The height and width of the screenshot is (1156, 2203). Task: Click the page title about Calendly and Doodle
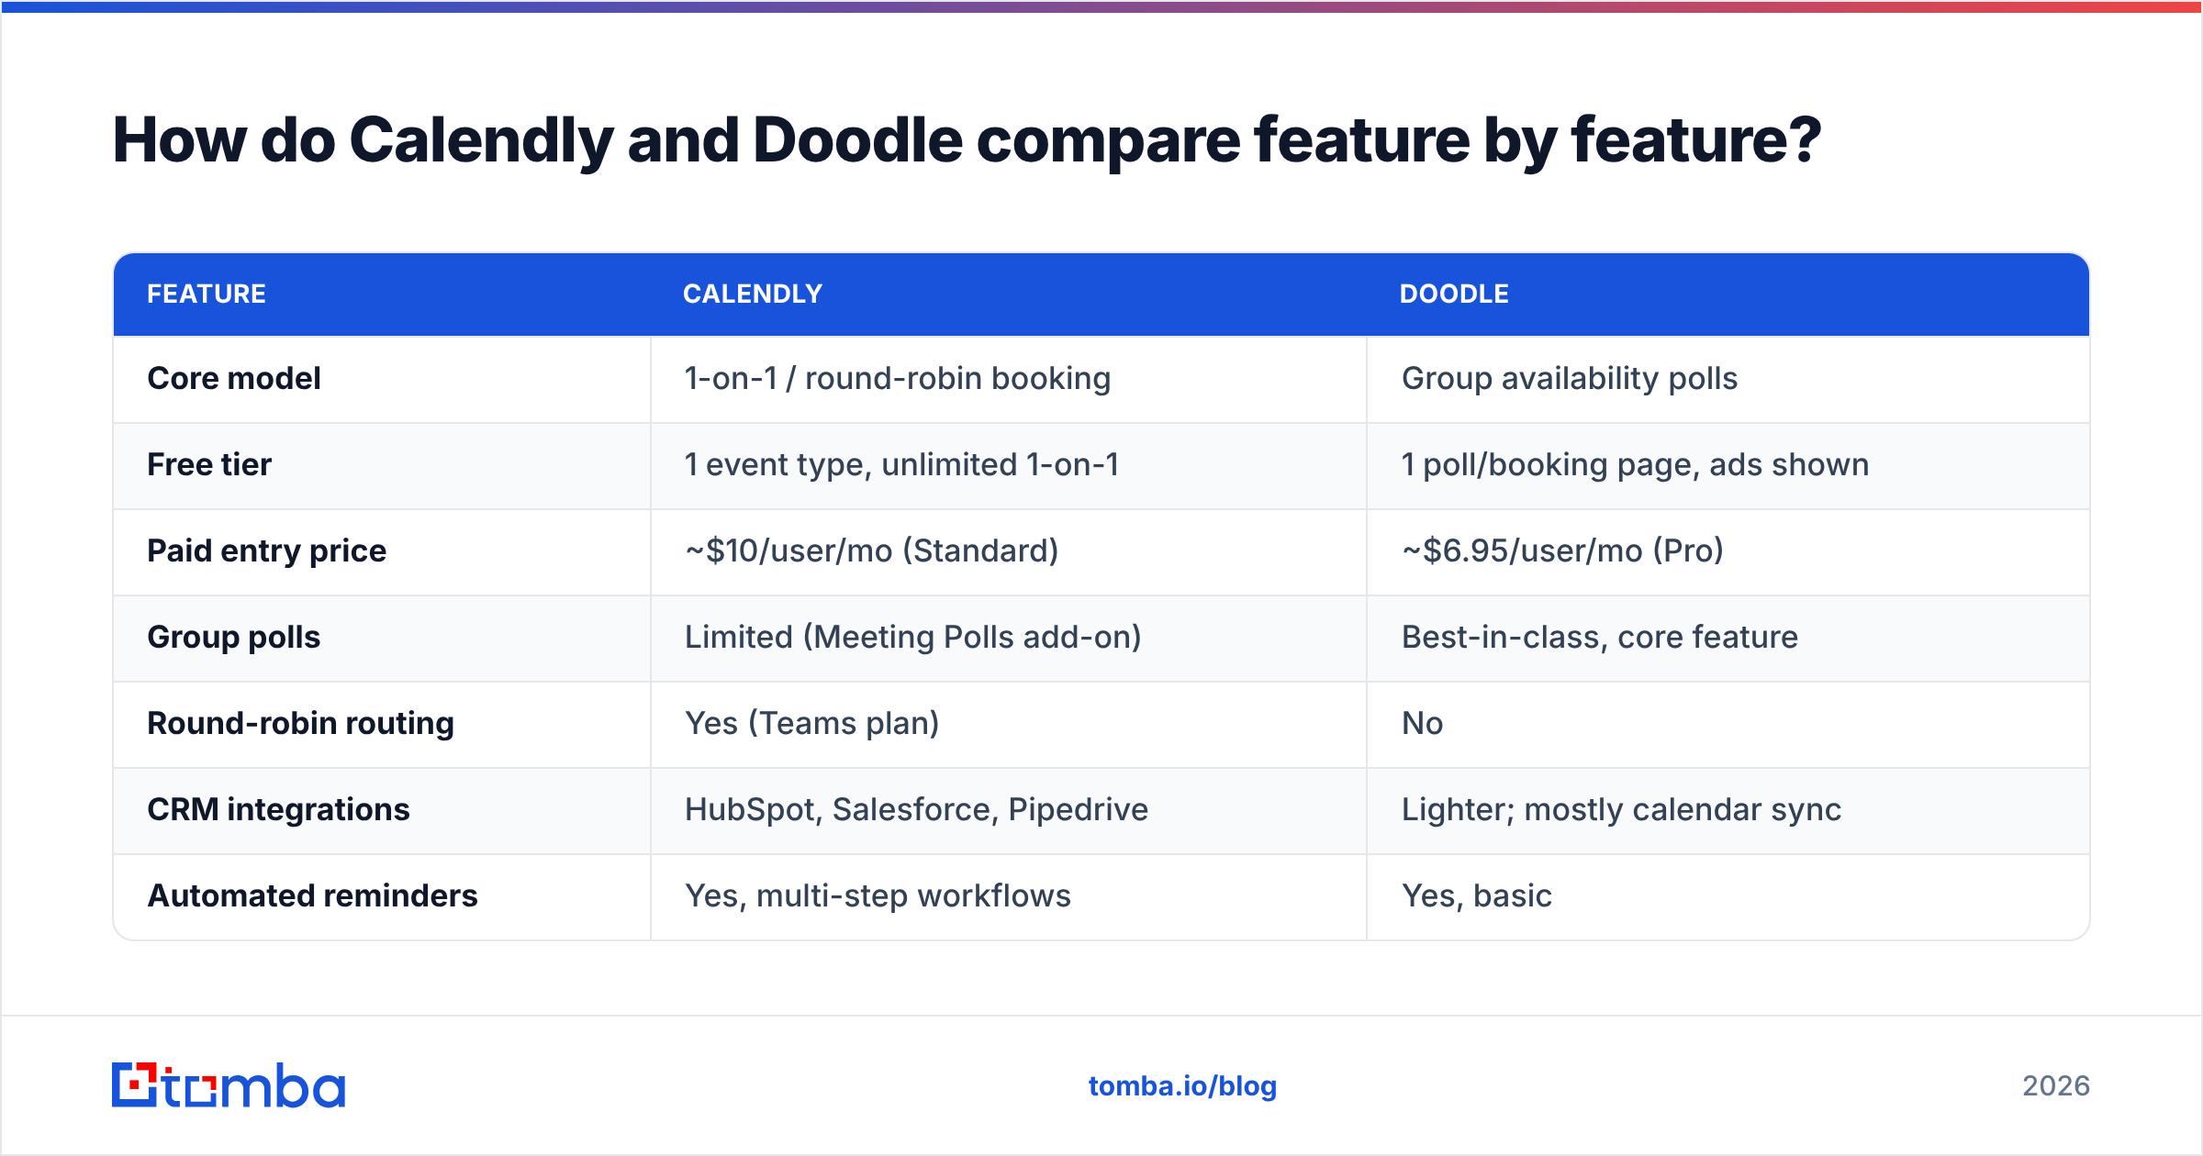pyautogui.click(x=967, y=140)
